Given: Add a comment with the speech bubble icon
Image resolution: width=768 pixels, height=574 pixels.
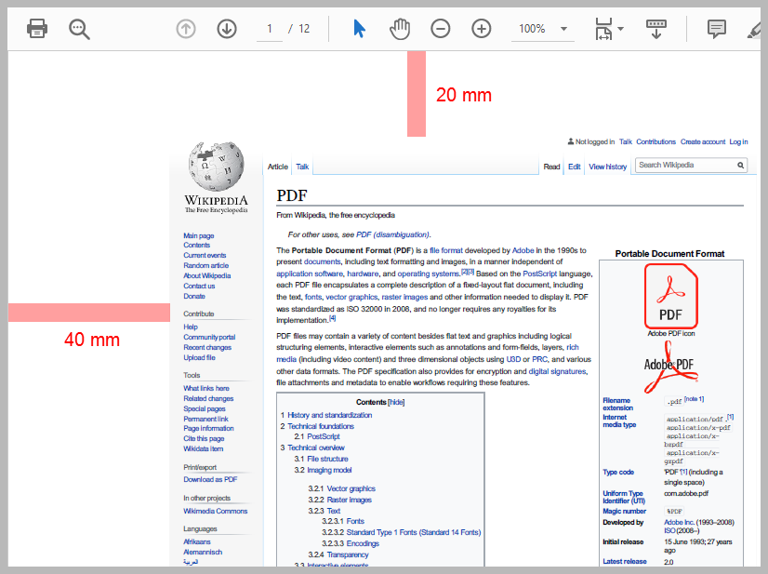Looking at the screenshot, I should pyautogui.click(x=717, y=29).
